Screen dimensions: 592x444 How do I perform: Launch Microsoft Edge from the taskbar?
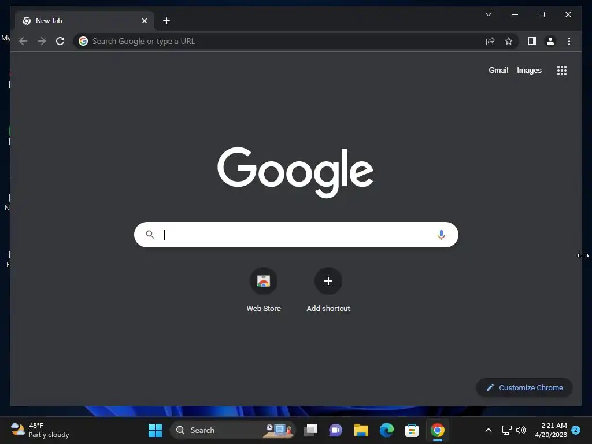click(387, 430)
